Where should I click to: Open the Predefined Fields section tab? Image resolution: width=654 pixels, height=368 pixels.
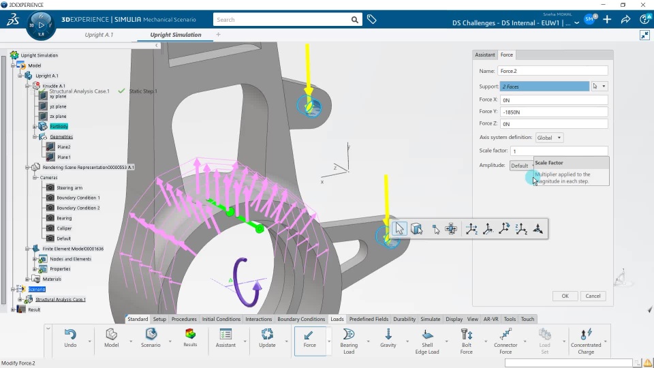coord(369,319)
